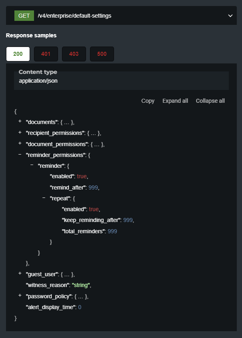The width and height of the screenshot is (242, 338).
Task: Collapse the "reminder" object node
Action: pyautogui.click(x=32, y=165)
